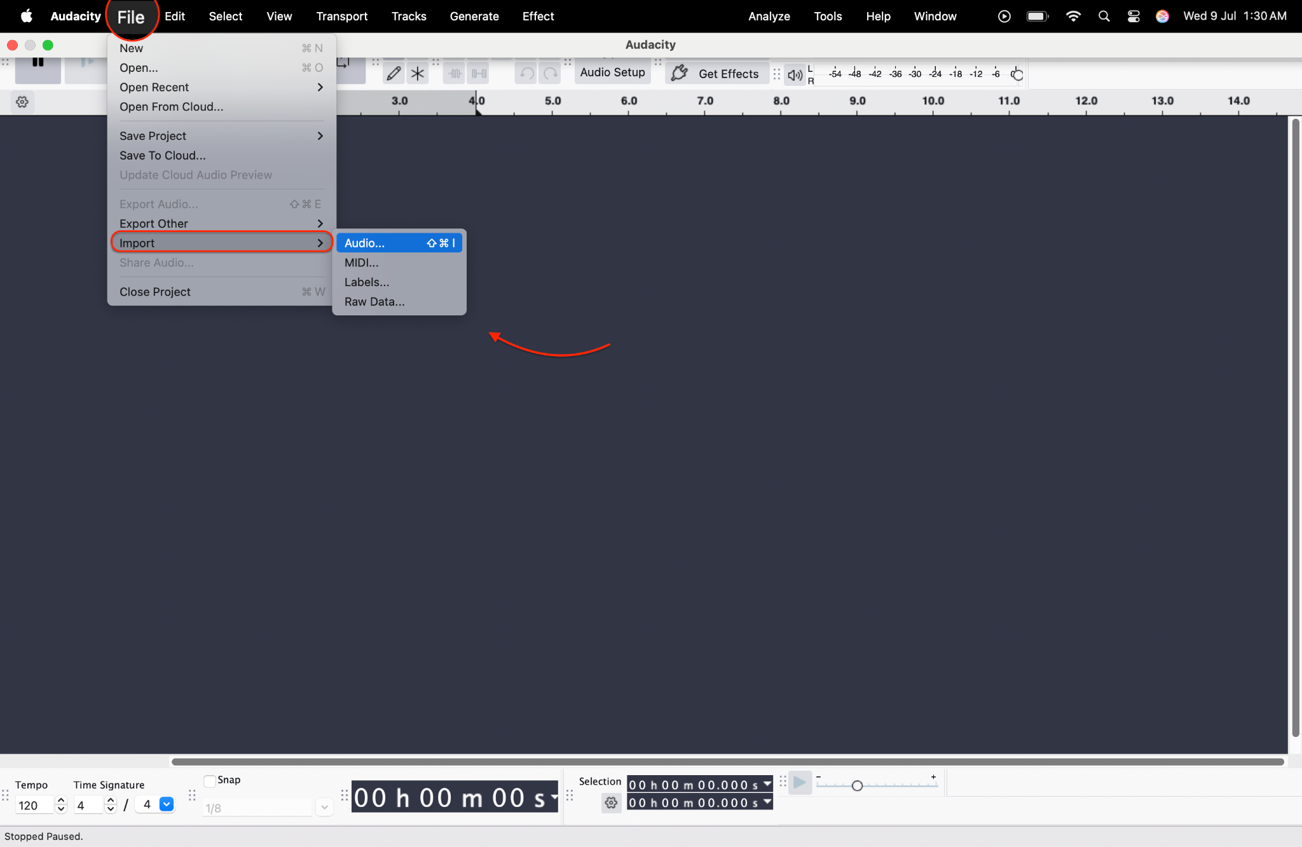Screen dimensions: 1302x847
Task: Open the Effect menu
Action: point(538,16)
